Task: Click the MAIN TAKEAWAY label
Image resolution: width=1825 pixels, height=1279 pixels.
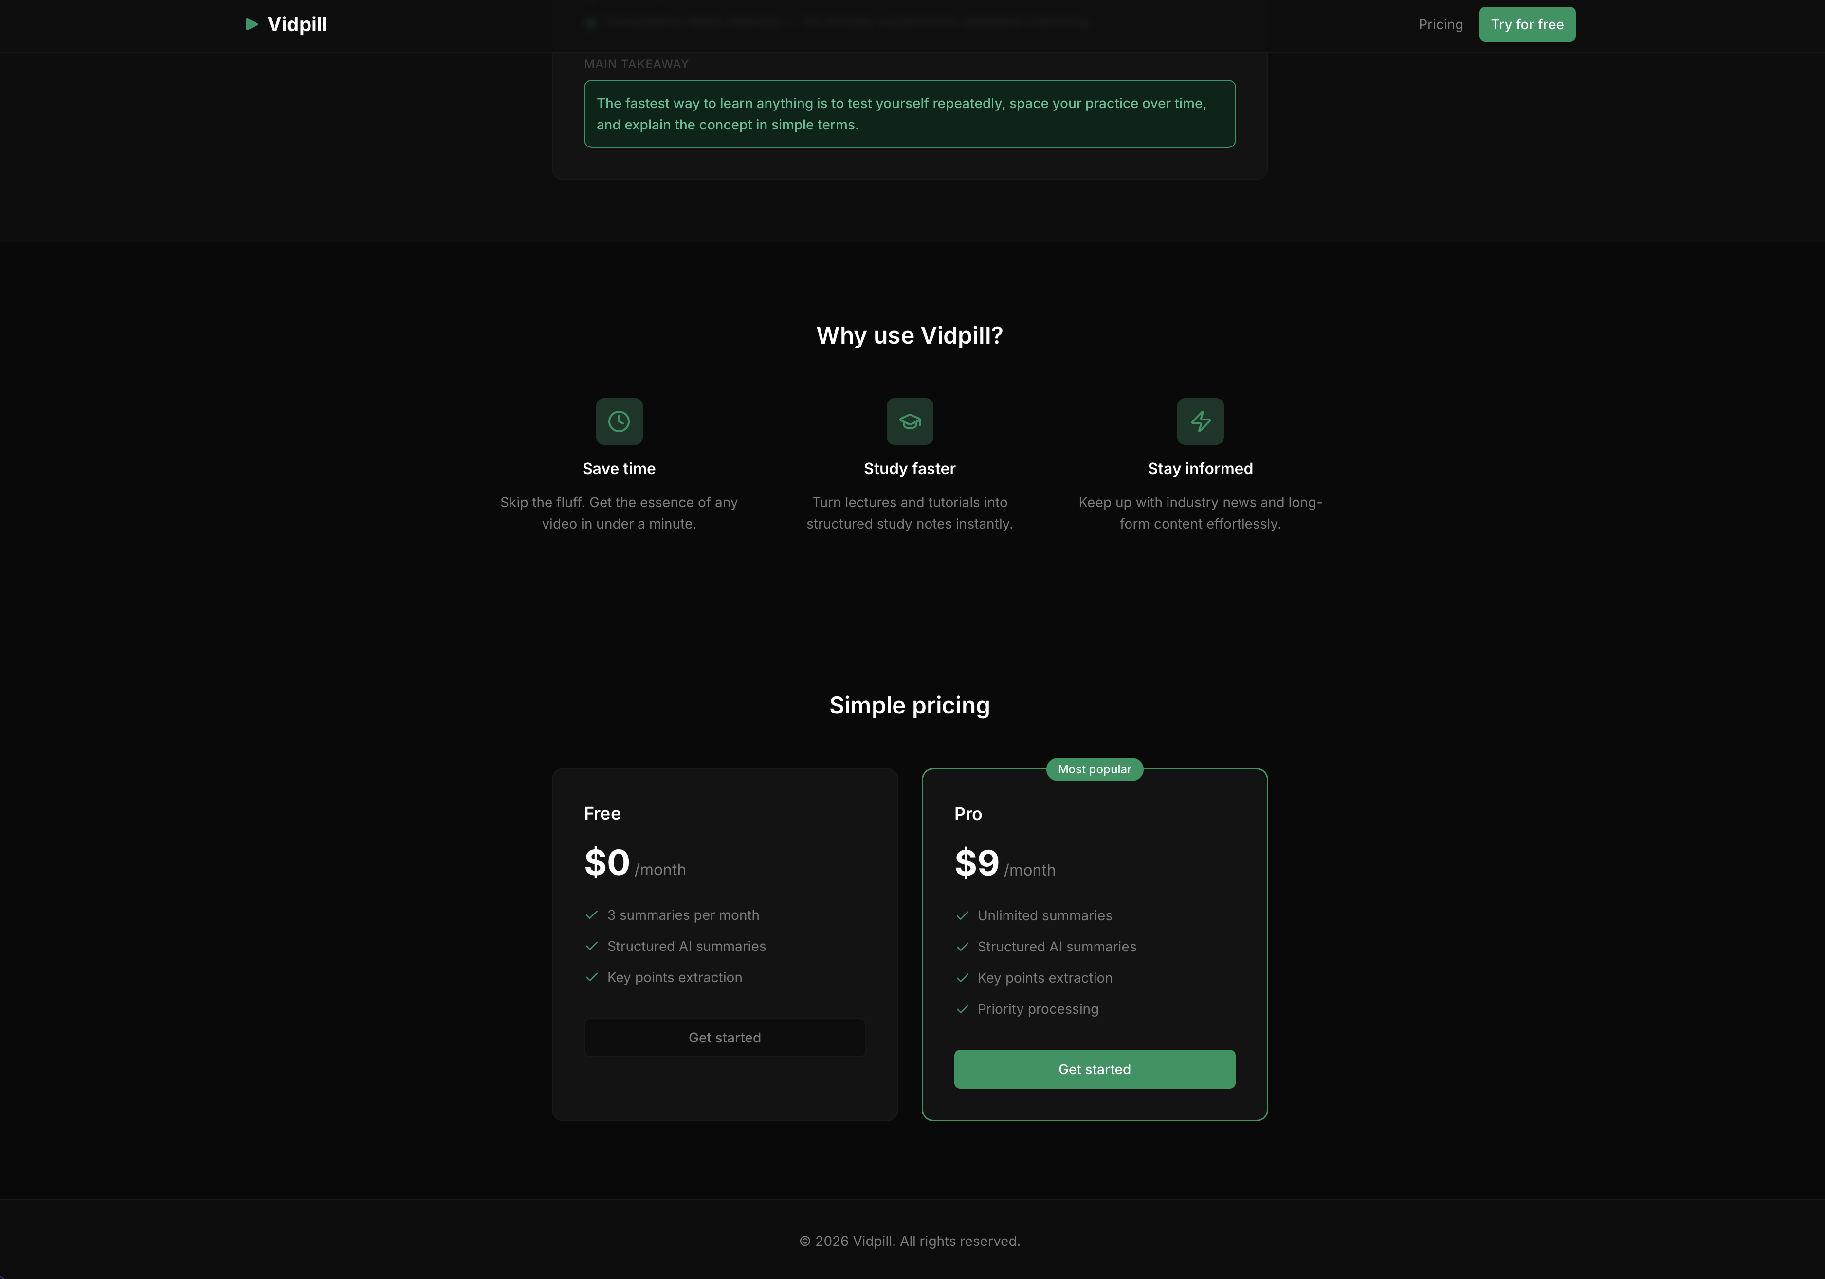Action: tap(637, 64)
